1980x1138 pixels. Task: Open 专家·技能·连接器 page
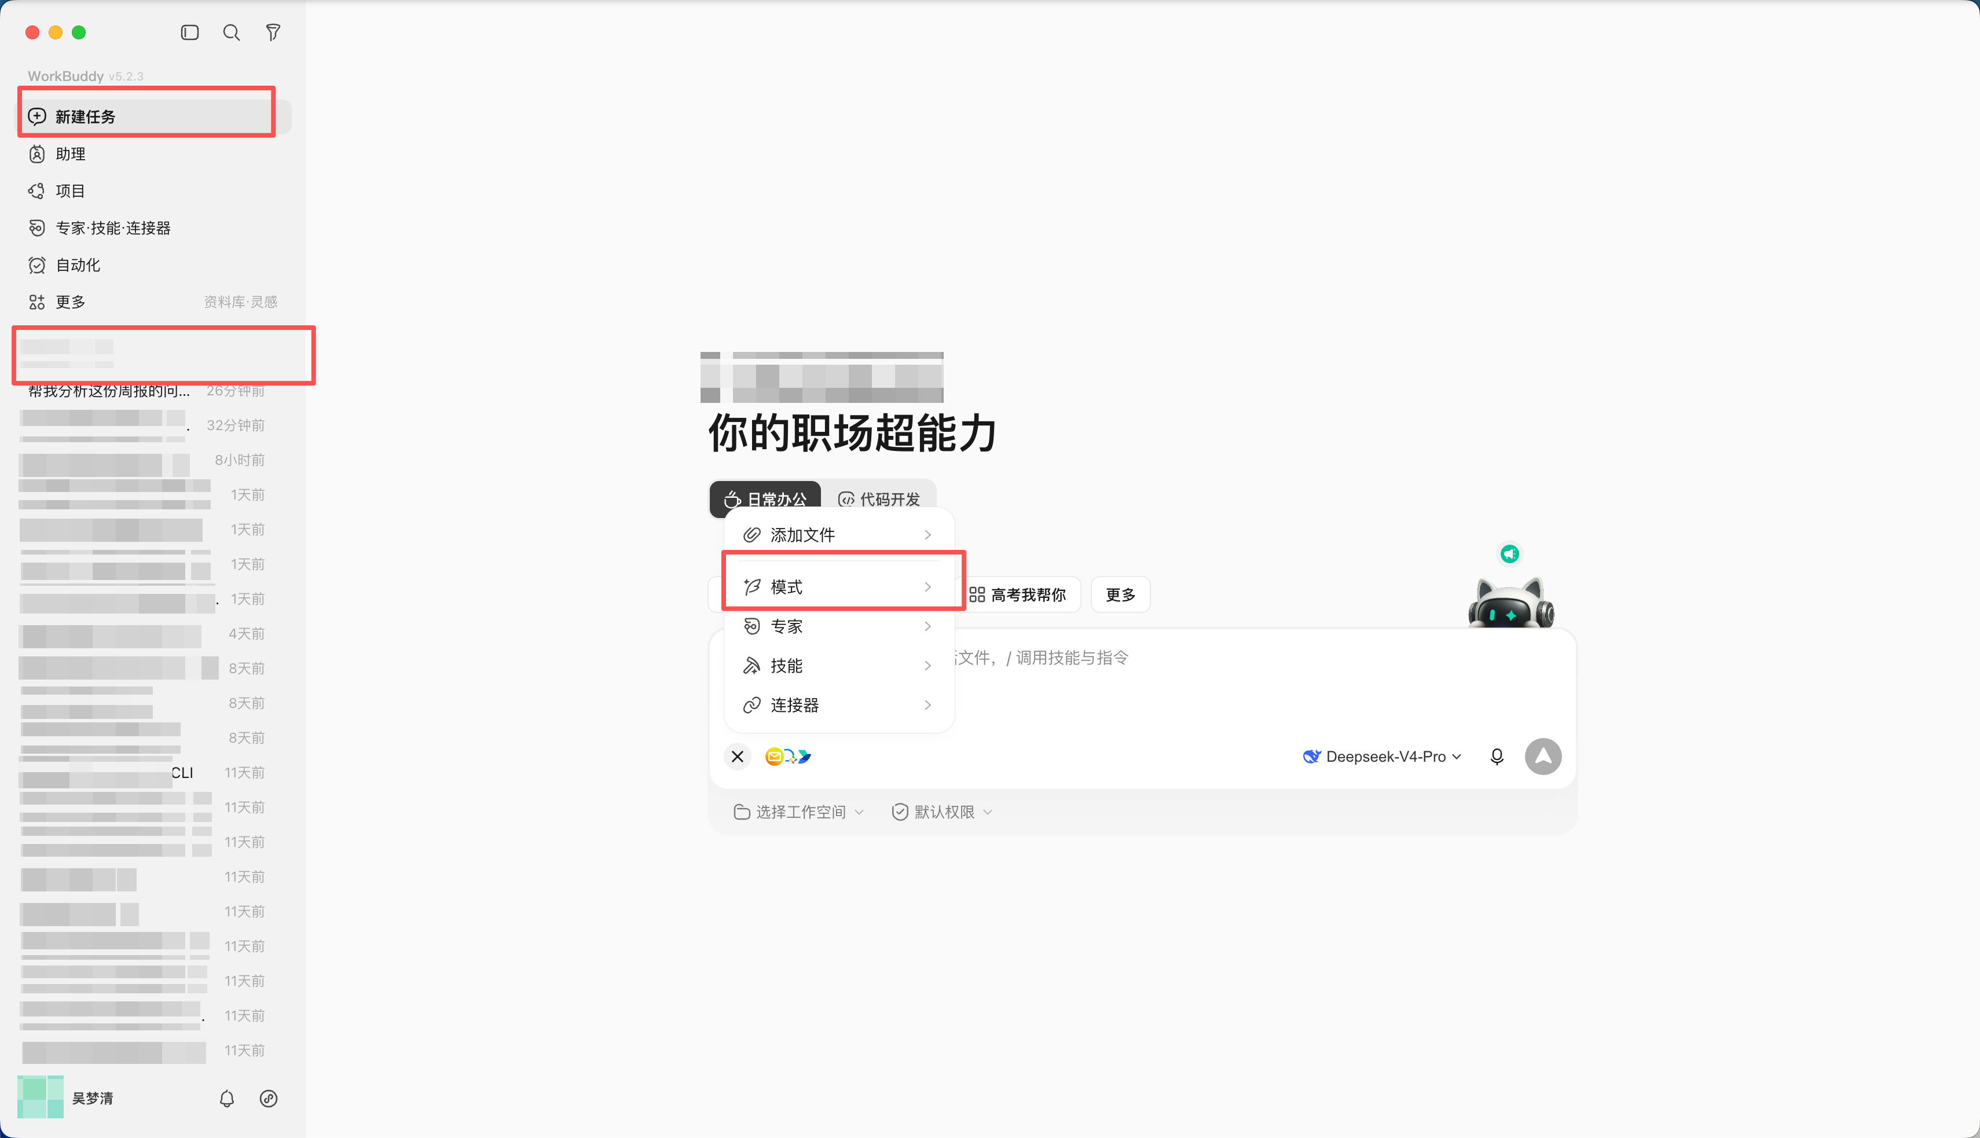[155, 227]
